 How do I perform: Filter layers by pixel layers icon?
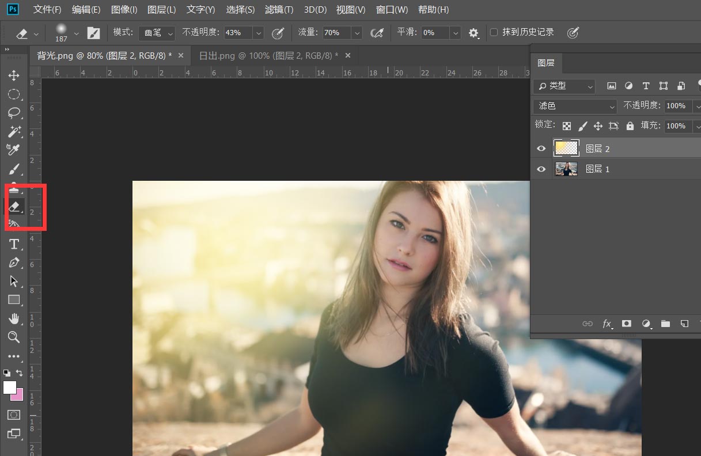tap(612, 86)
